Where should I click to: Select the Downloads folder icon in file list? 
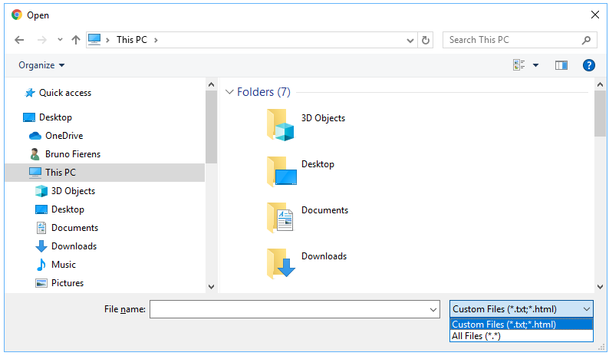point(281,263)
